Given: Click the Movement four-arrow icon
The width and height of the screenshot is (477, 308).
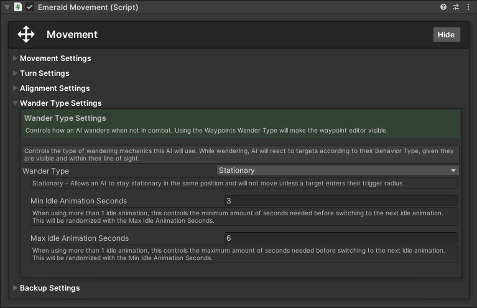Looking at the screenshot, I should click(x=26, y=34).
